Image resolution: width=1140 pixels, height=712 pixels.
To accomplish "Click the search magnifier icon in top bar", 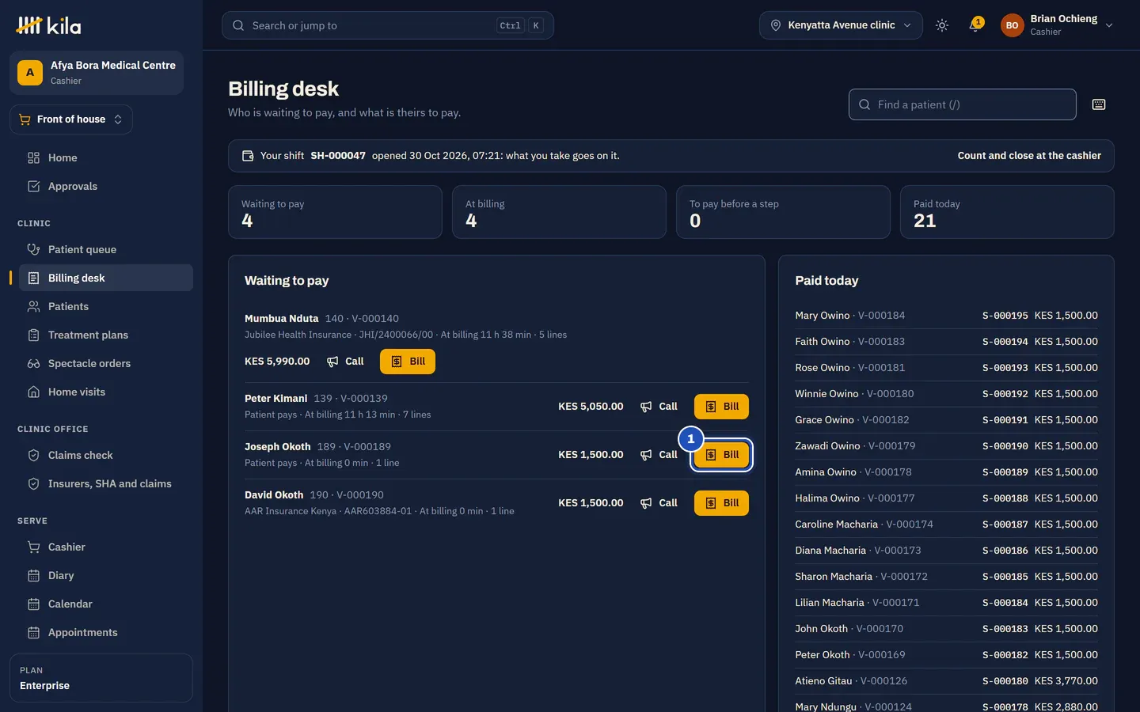I will [x=238, y=25].
